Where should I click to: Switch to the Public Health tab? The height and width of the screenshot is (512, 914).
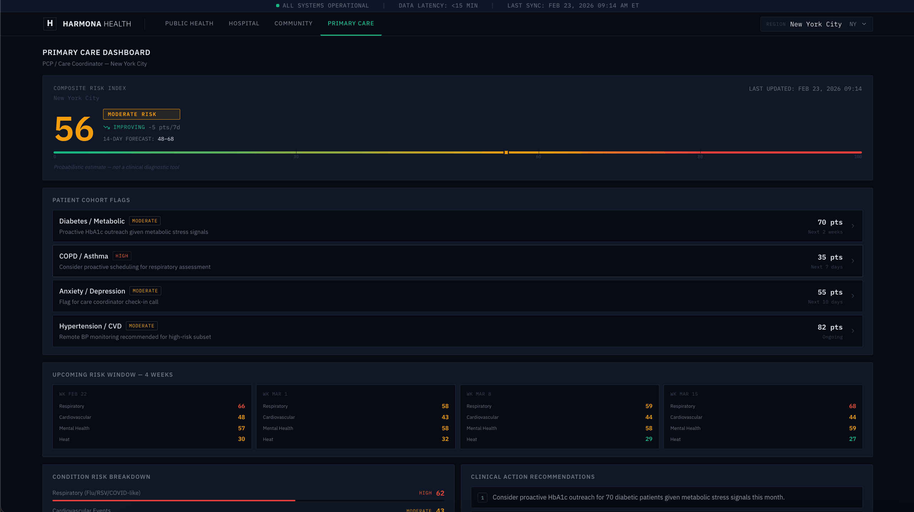(x=189, y=24)
